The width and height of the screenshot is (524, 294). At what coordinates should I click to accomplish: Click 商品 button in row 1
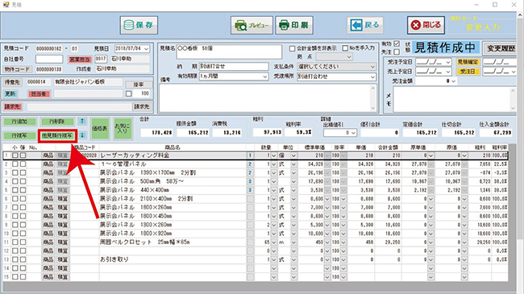pyautogui.click(x=48, y=155)
